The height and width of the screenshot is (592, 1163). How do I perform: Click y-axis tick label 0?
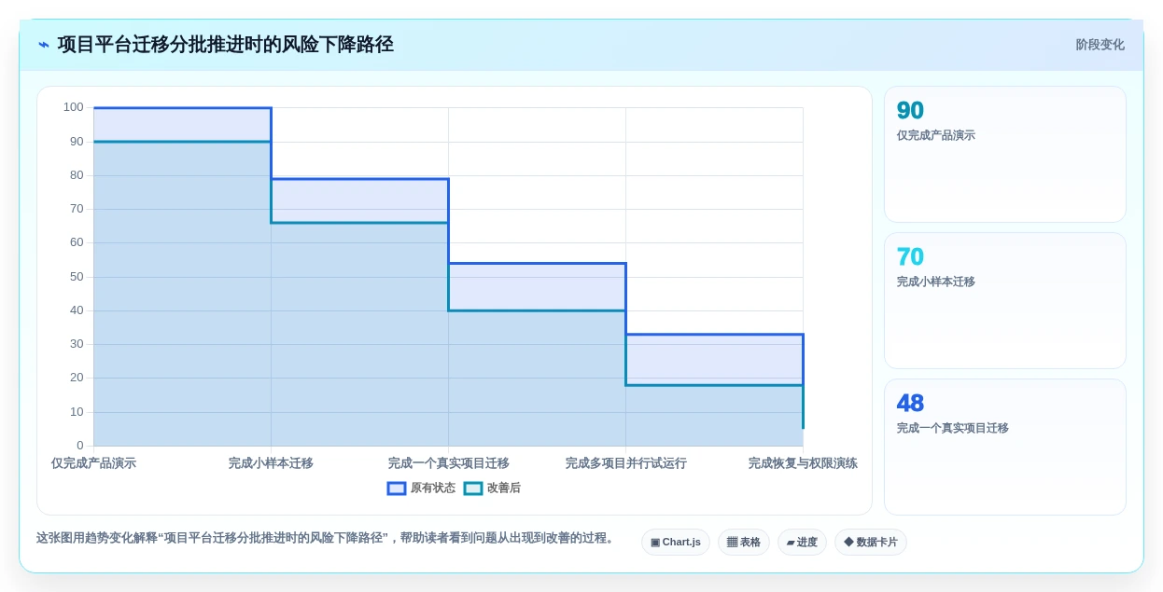tap(80, 446)
